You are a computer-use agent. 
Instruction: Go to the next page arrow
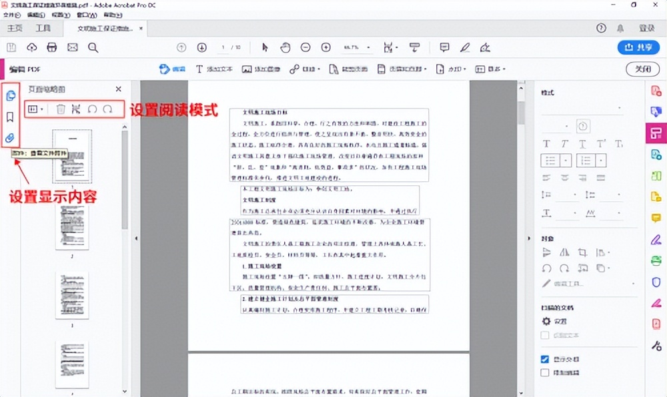click(202, 47)
